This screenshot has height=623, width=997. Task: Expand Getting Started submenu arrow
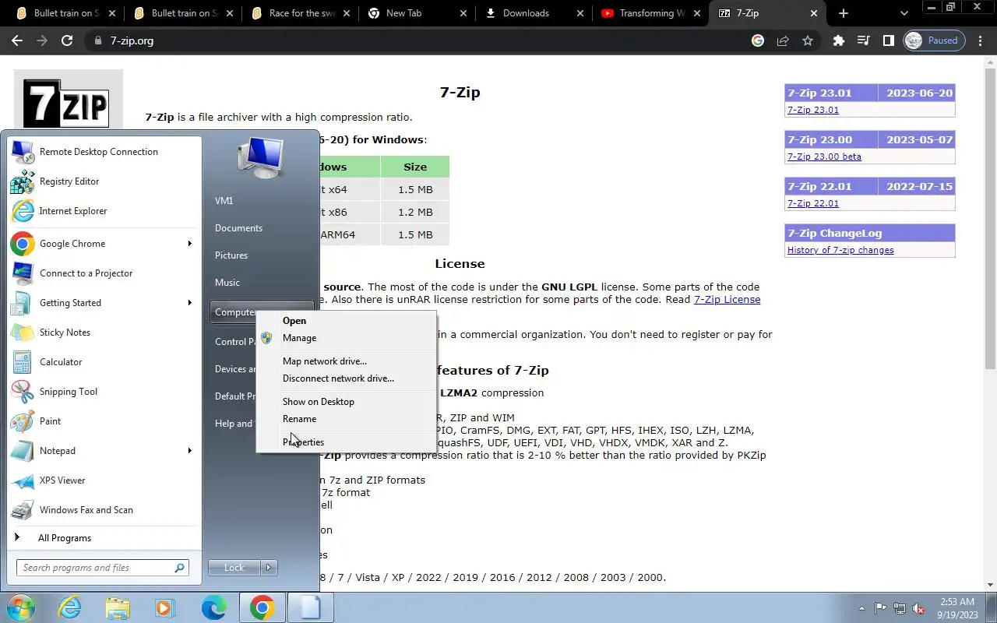point(189,303)
